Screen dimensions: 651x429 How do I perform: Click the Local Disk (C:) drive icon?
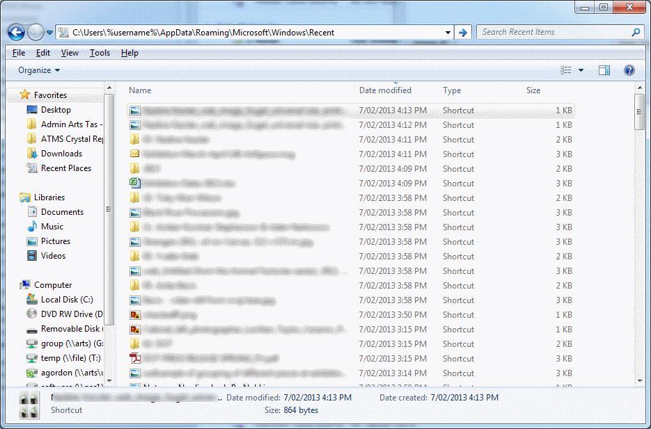point(32,299)
